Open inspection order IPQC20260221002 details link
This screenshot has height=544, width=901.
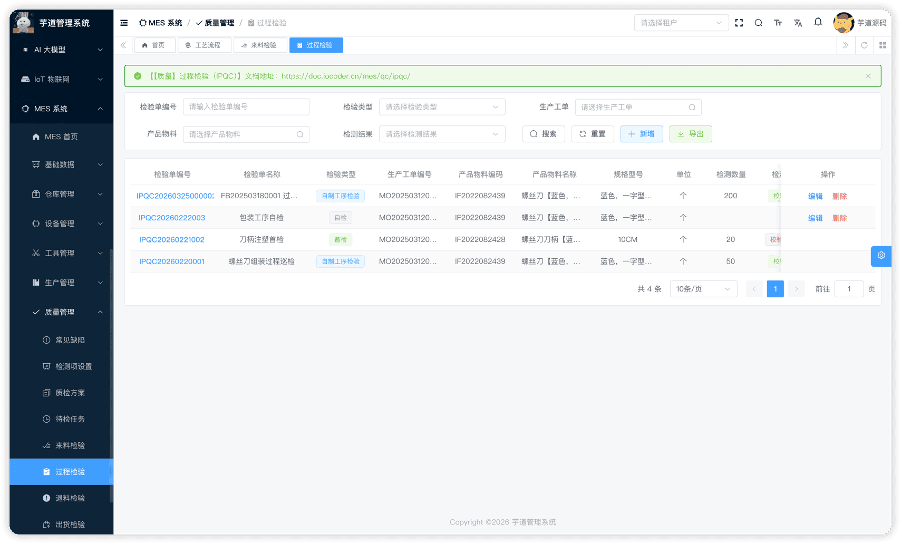[171, 239]
